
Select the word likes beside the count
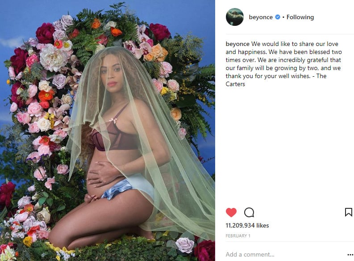click(x=262, y=225)
